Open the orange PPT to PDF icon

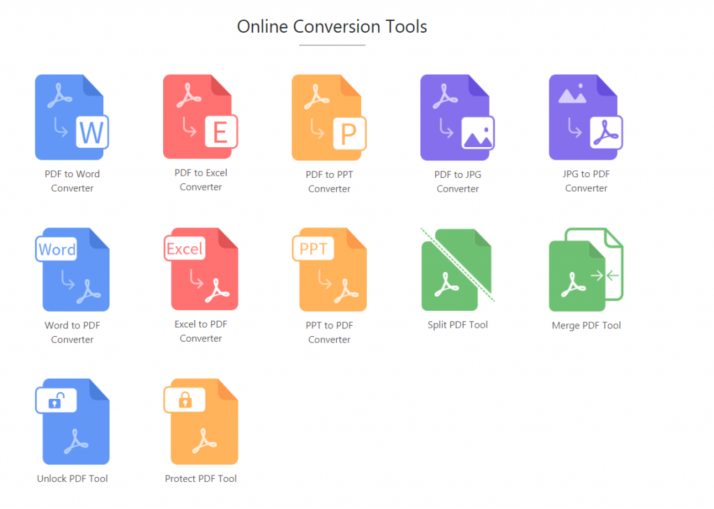point(329,269)
